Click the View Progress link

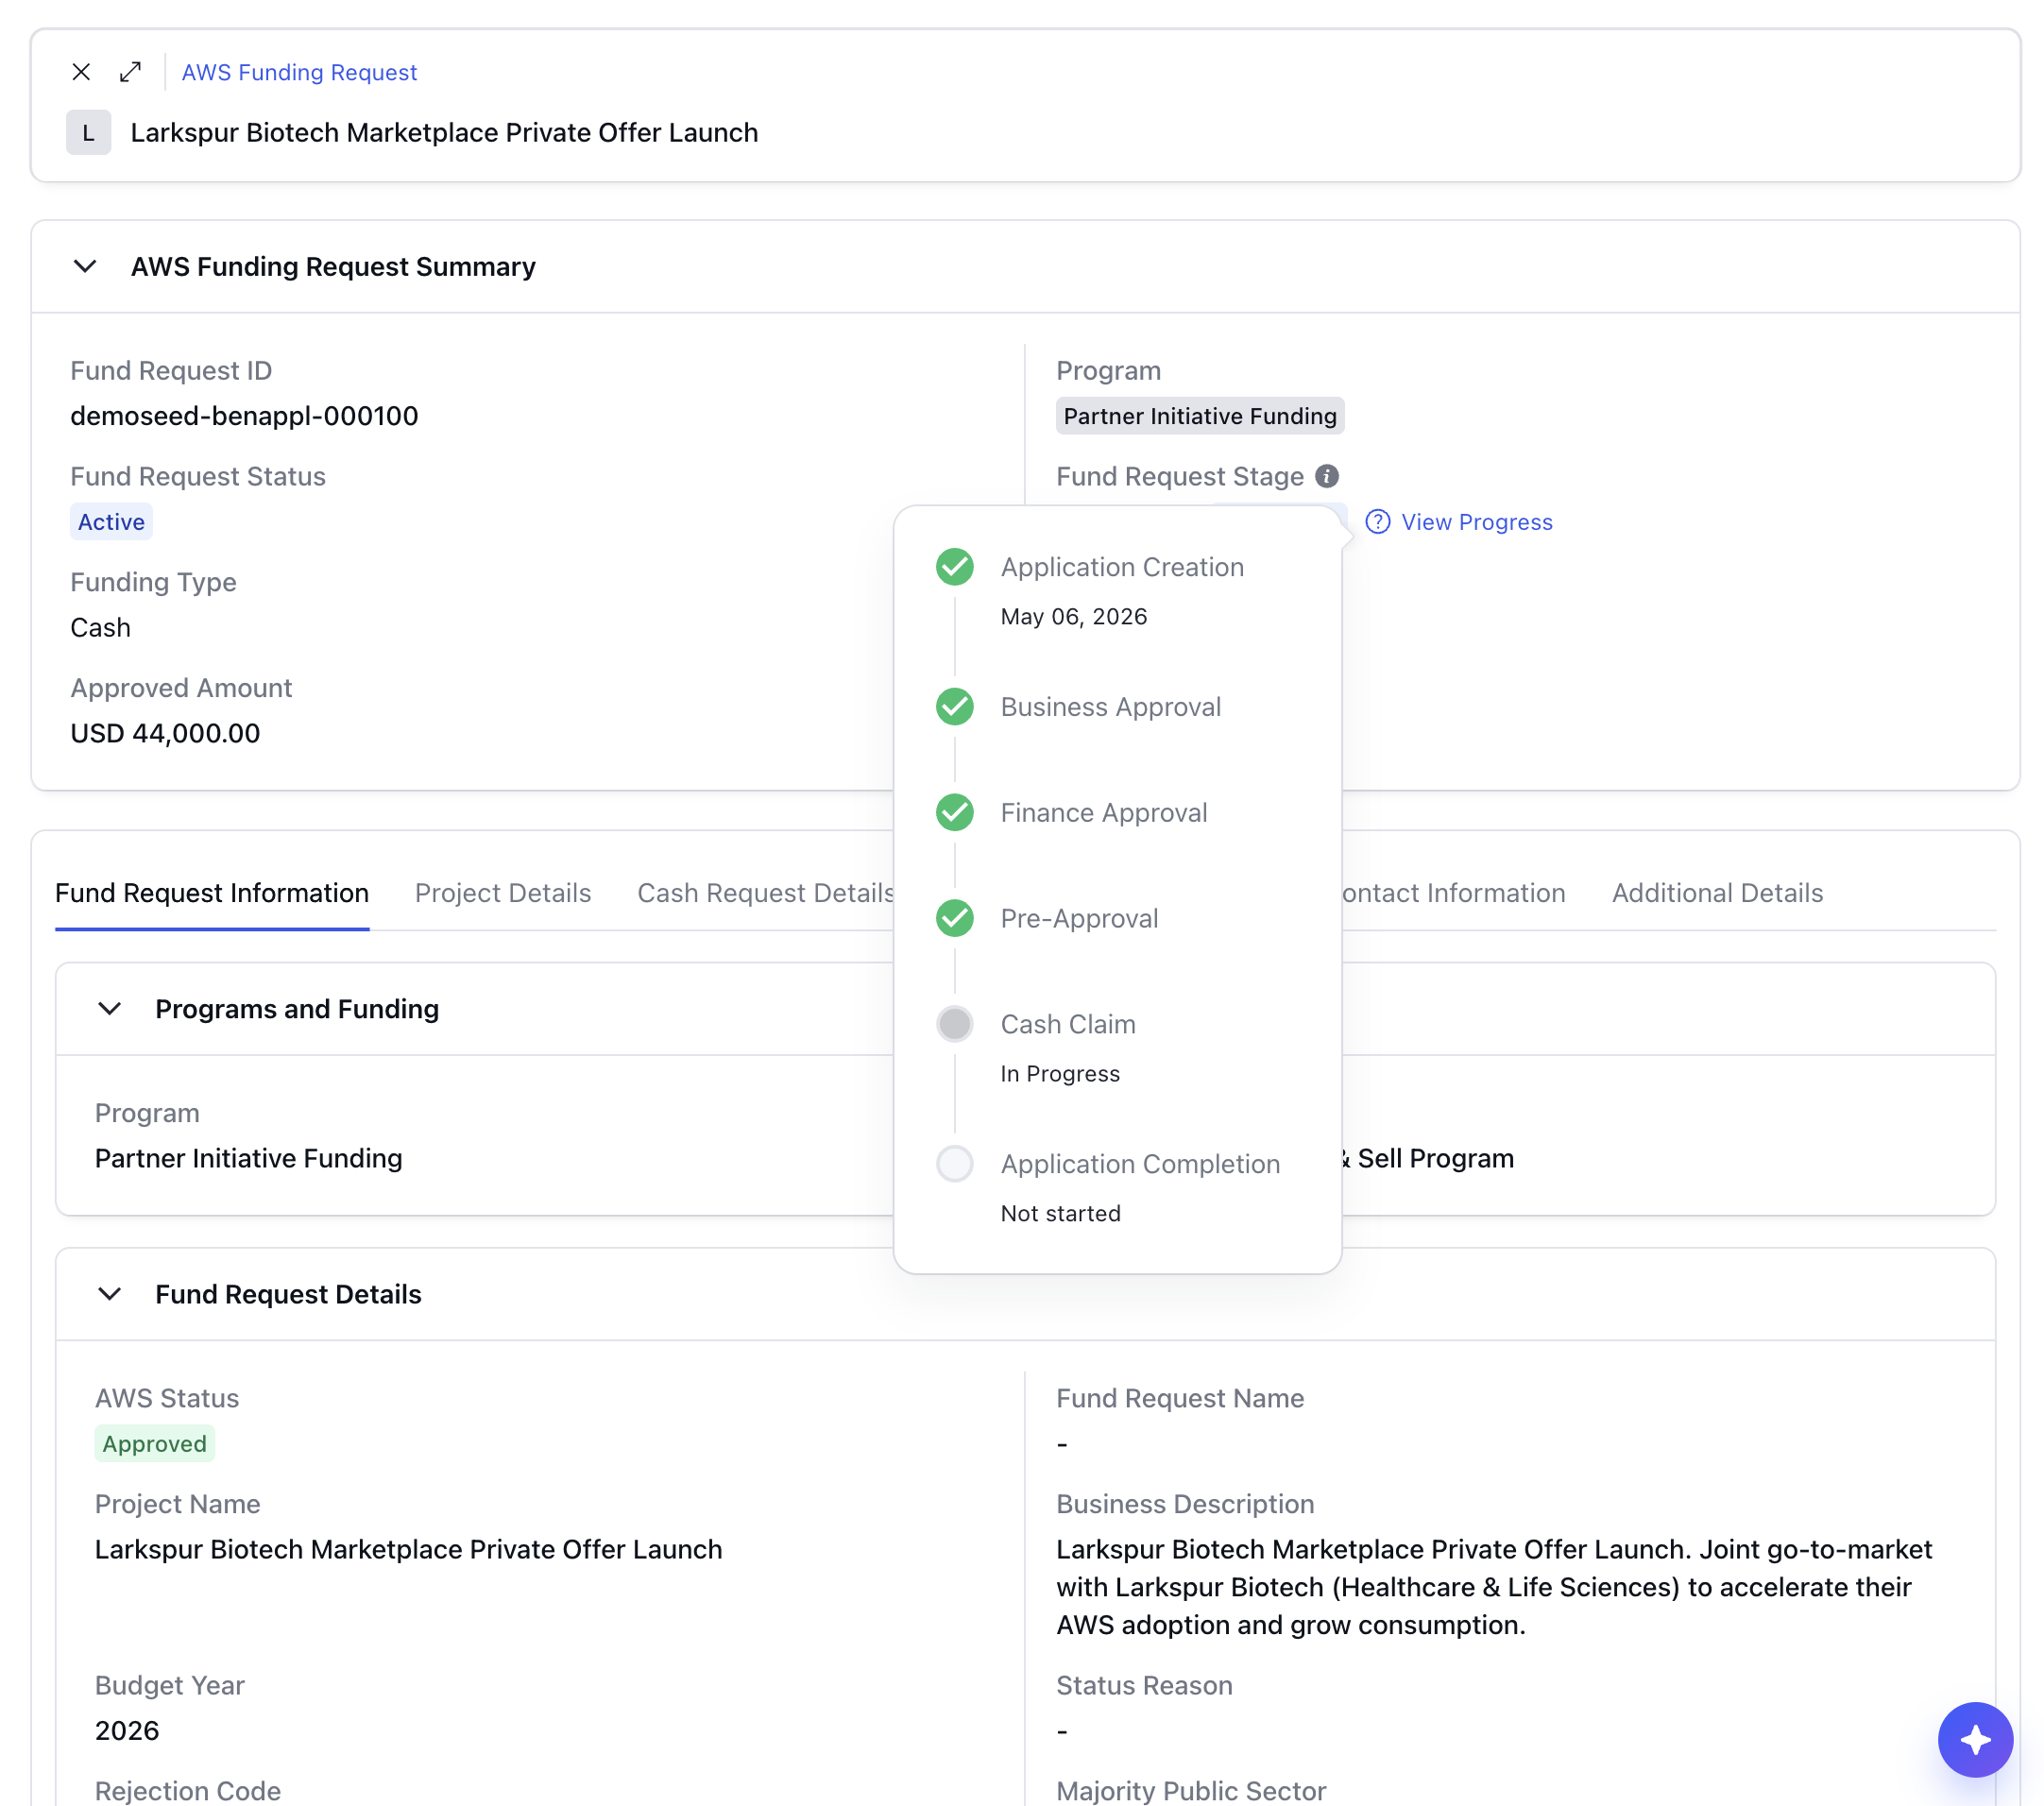pos(1476,522)
